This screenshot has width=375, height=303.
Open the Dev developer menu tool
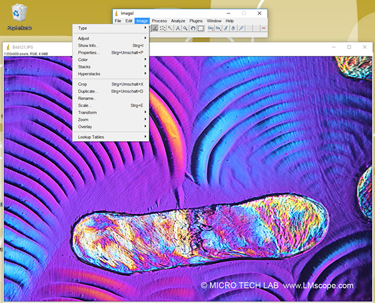211,28
